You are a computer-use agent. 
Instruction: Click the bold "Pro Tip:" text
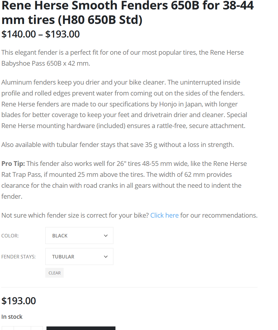(13, 164)
